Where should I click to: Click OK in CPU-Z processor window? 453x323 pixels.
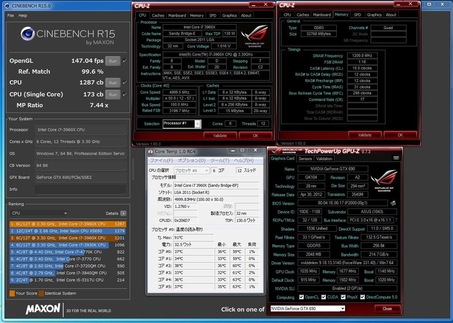tap(255, 135)
